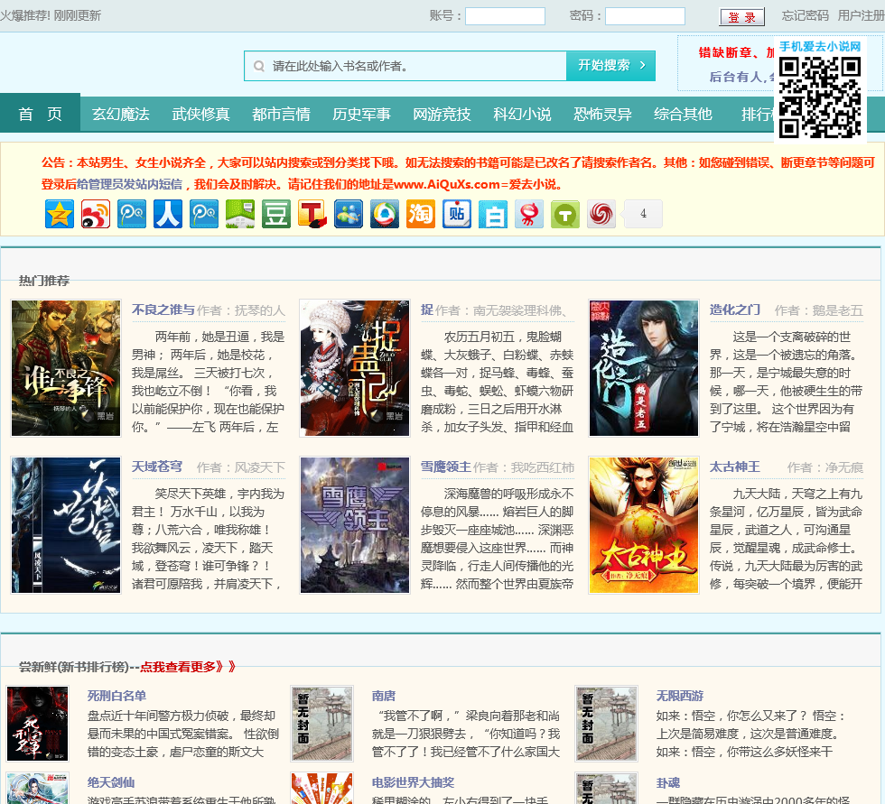Open the 无限西游 placeholder cover thumbnail
Screen dimensions: 885x804
coord(607,724)
